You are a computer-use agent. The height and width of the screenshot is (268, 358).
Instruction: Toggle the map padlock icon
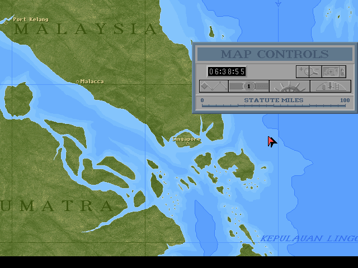341,71
